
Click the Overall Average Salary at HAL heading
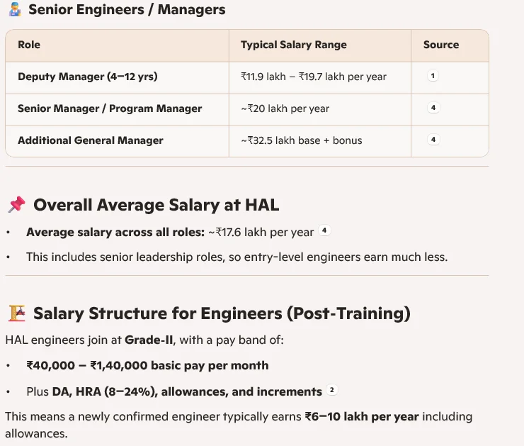point(156,206)
